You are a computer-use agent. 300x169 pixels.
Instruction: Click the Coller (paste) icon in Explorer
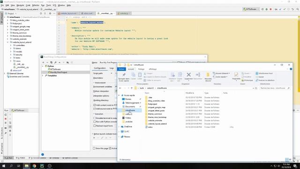pyautogui.click(x=140, y=75)
